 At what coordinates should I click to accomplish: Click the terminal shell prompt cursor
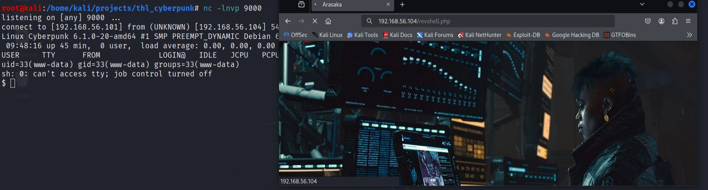click(13, 83)
